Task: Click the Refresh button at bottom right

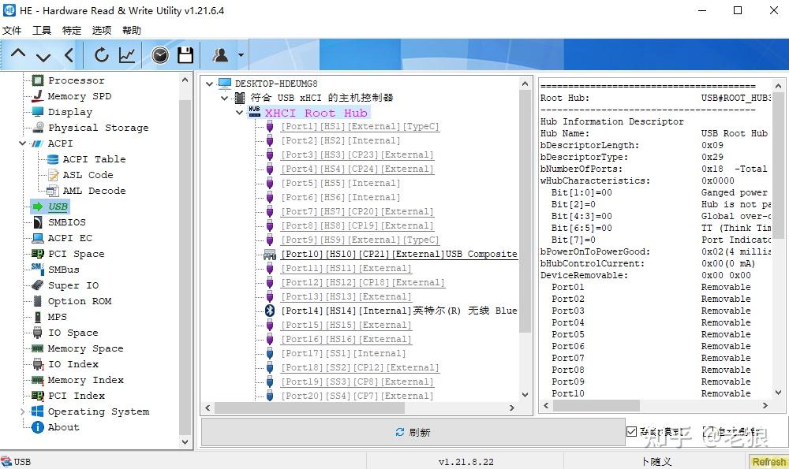Action: tap(768, 461)
